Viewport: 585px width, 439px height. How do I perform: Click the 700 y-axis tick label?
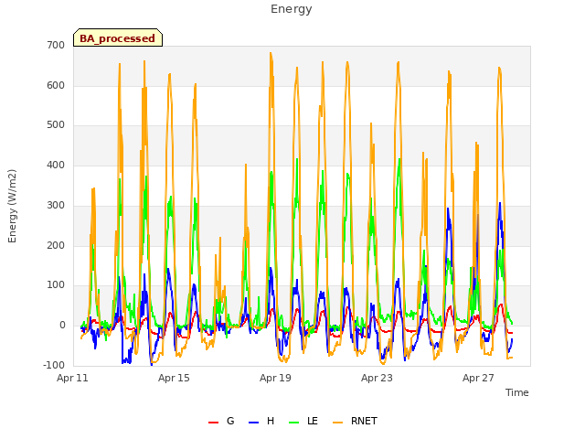tap(56, 46)
